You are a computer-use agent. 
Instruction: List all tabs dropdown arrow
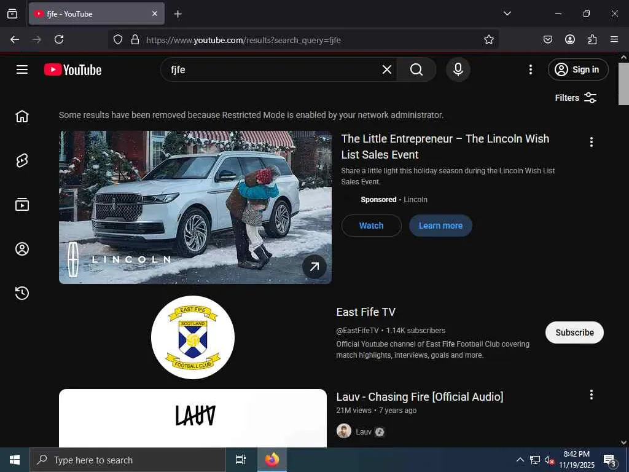[507, 14]
